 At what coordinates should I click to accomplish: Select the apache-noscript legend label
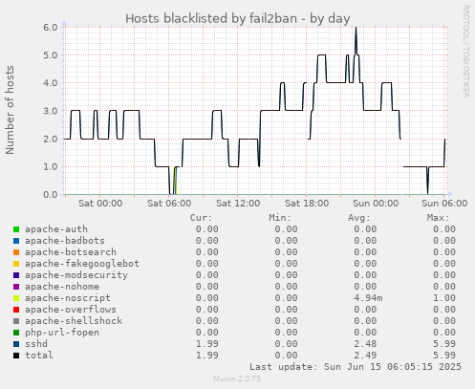68,298
